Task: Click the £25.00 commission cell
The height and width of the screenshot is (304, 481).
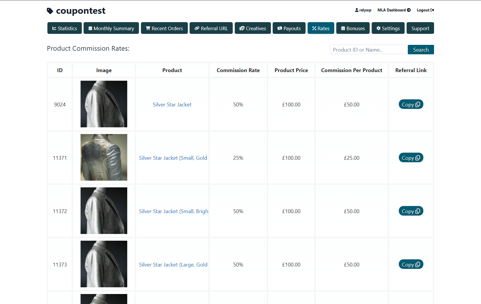Action: [352, 158]
